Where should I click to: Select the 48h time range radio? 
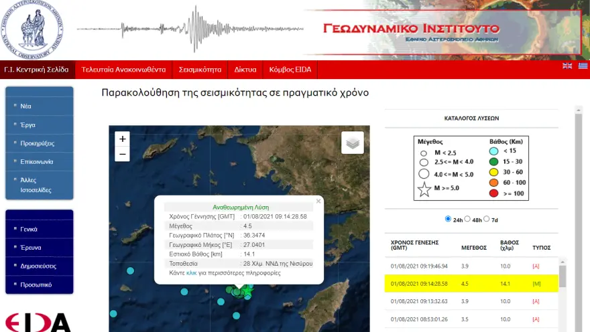(x=468, y=219)
